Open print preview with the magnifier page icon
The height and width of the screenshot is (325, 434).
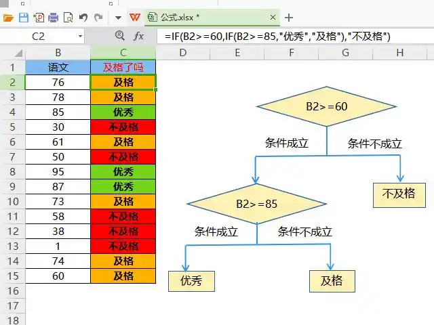click(x=68, y=18)
